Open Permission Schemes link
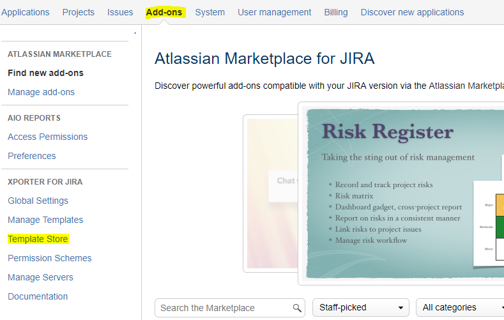This screenshot has height=320, width=504. point(49,258)
